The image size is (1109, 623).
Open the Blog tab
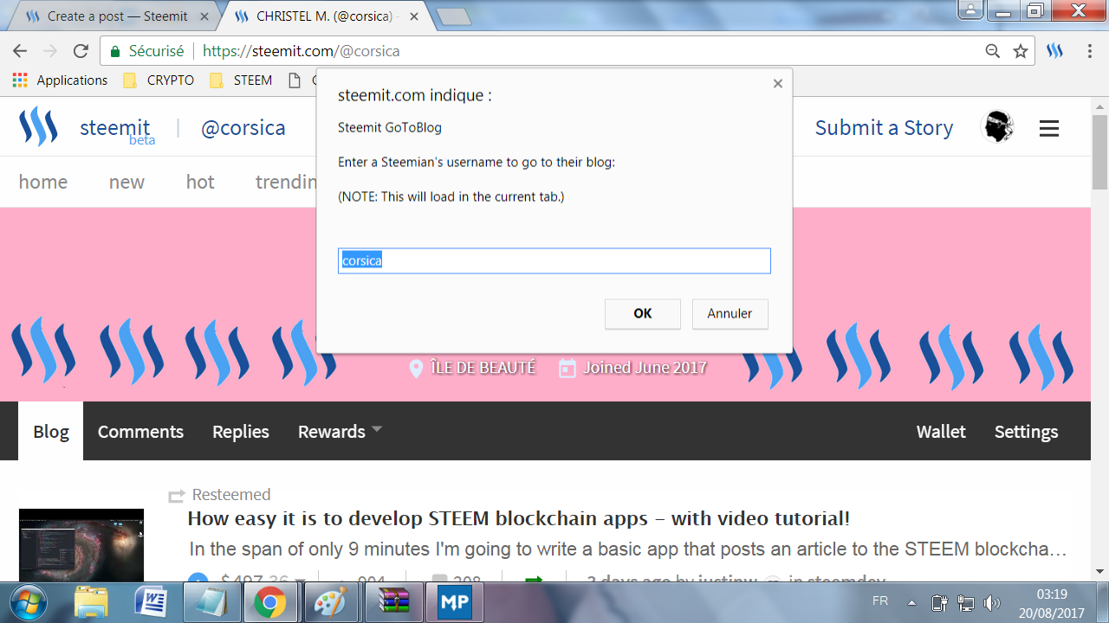51,431
